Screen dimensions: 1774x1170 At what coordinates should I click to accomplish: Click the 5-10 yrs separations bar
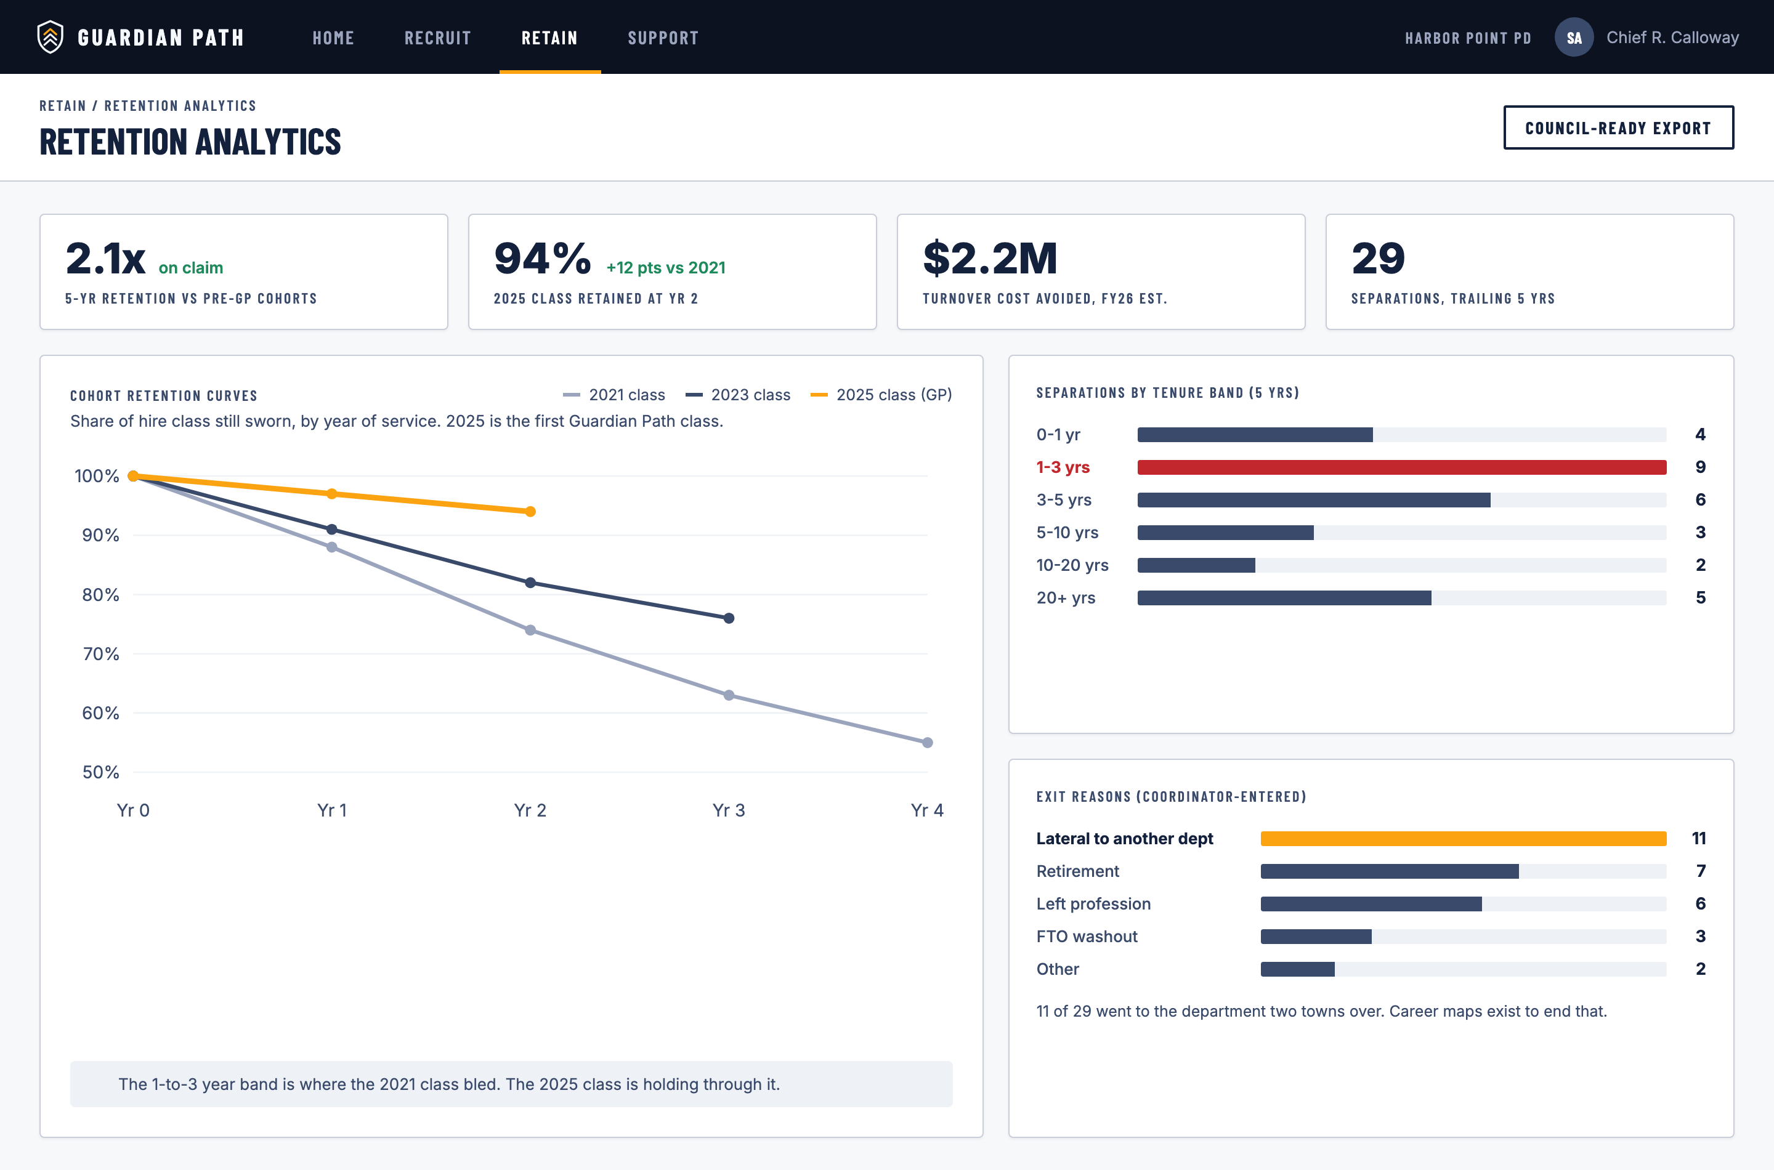pos(1225,533)
